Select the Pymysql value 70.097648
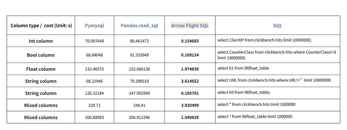This screenshot has height=130, width=347. point(94,41)
